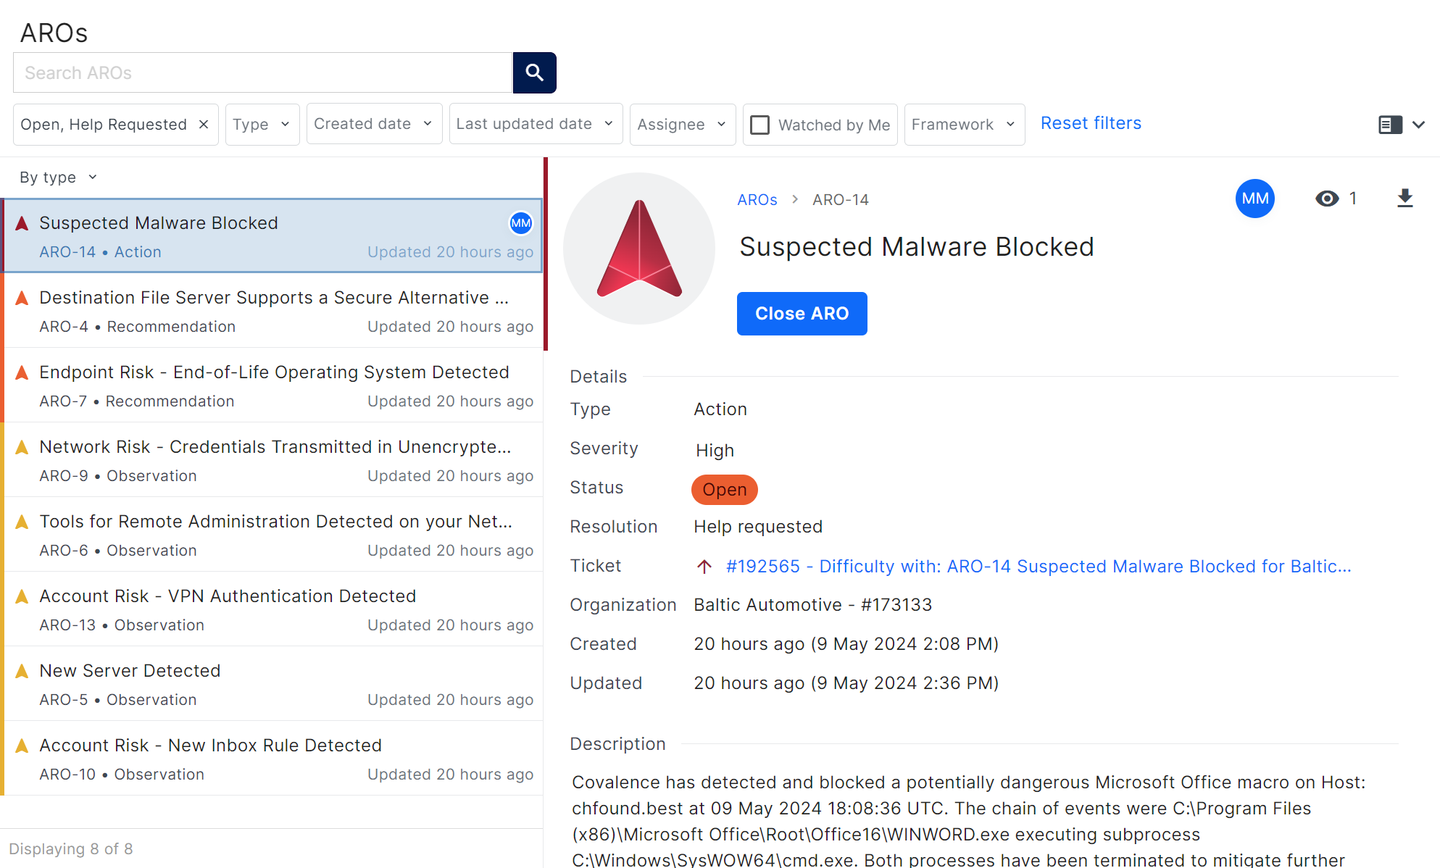Toggle the Watched by Me checkbox
The height and width of the screenshot is (868, 1440).
click(x=759, y=125)
